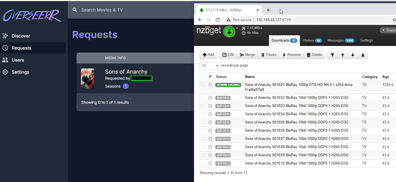This screenshot has width=396, height=182.
Task: Open Discover in Overseerr sidebar
Action: pyautogui.click(x=21, y=36)
